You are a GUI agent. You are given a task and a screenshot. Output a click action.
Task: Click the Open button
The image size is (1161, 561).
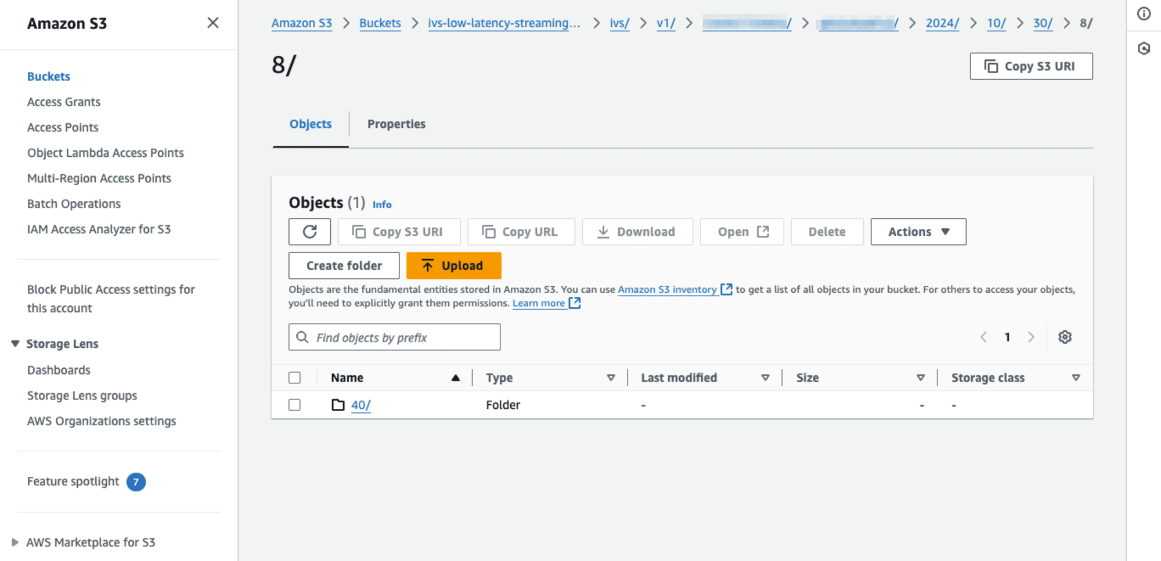tap(742, 232)
